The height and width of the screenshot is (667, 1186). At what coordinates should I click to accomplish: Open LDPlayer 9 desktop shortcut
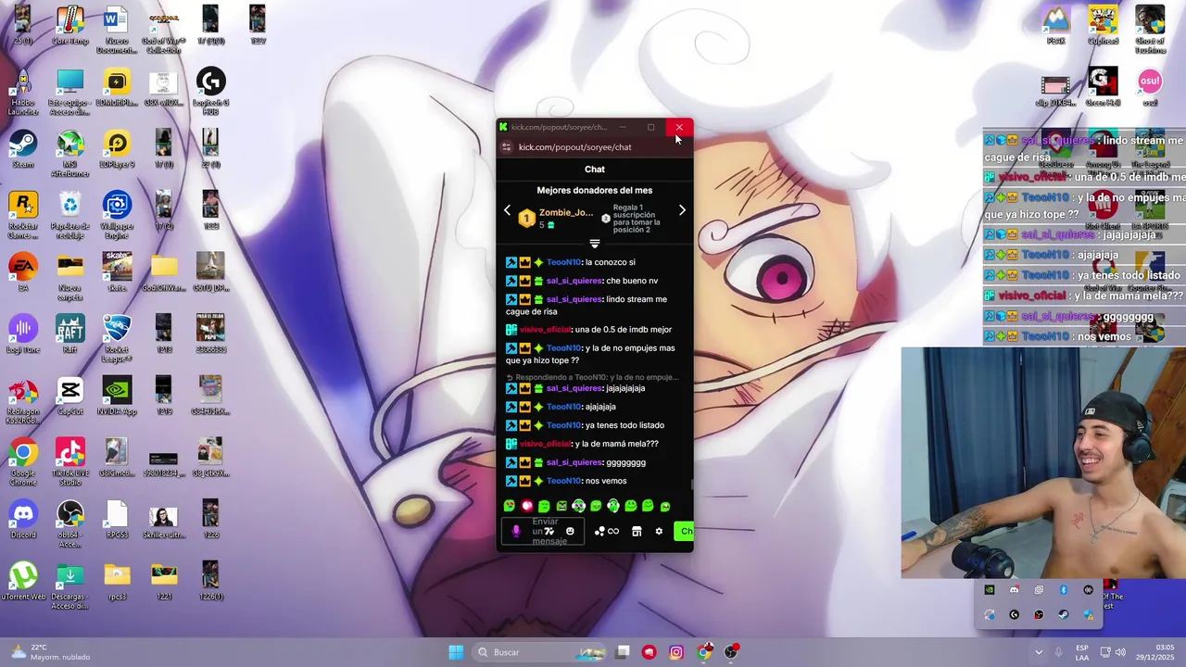coord(117,149)
